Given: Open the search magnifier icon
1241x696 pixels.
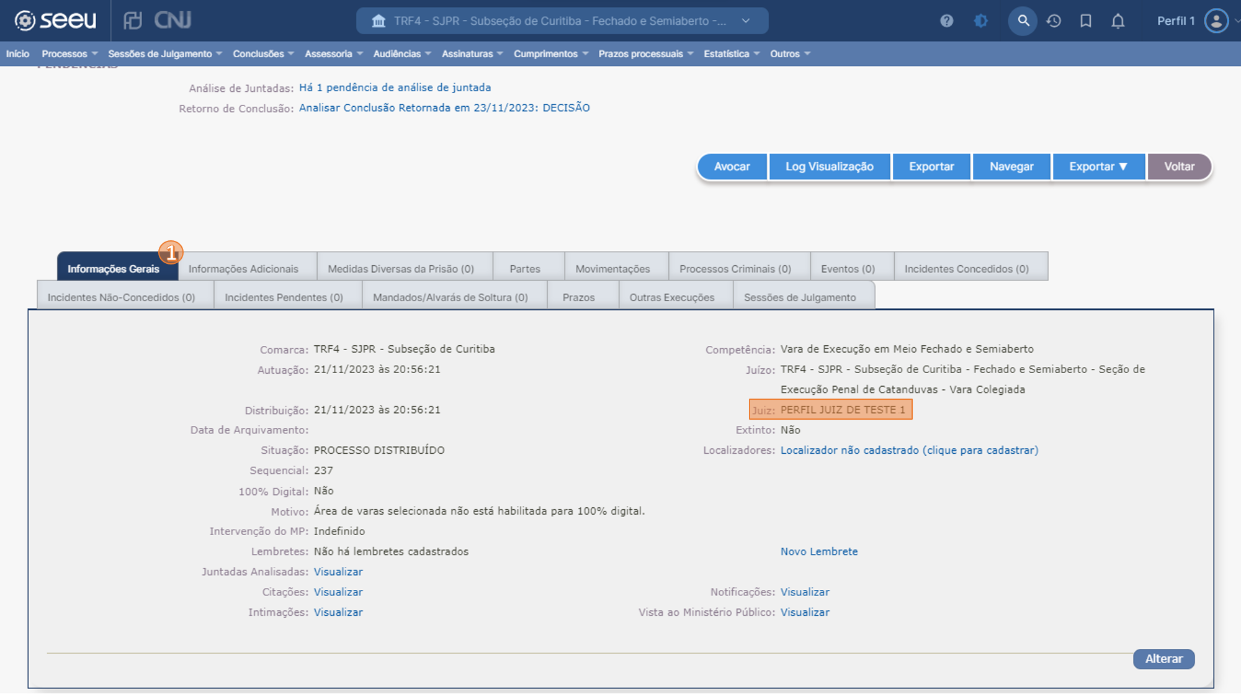Looking at the screenshot, I should [x=1023, y=21].
